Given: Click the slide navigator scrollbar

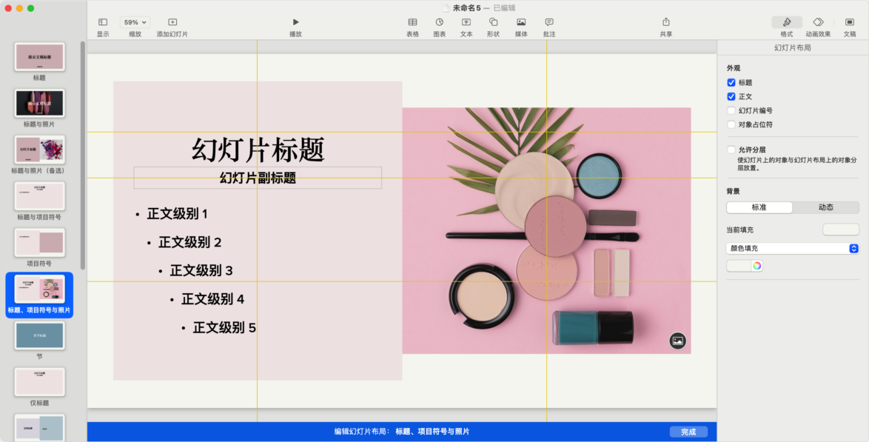Looking at the screenshot, I should (x=83, y=155).
